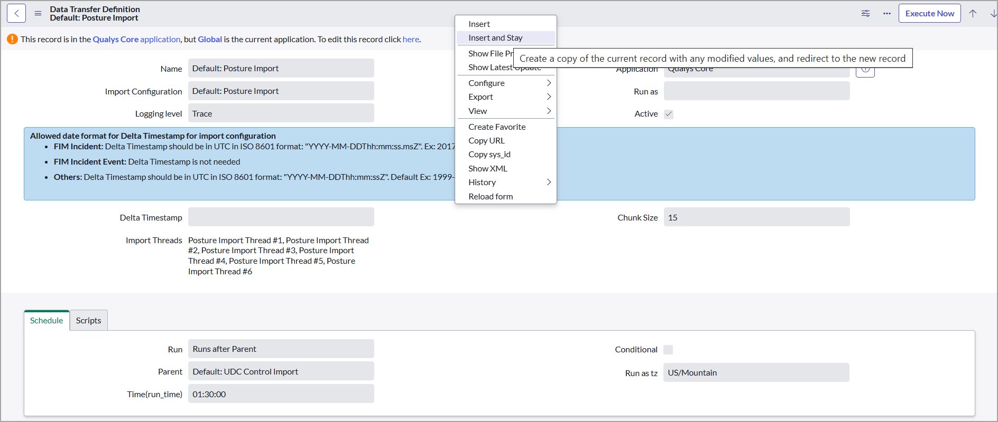Click the Chunk Size field showing 15
The width and height of the screenshot is (998, 422).
757,217
